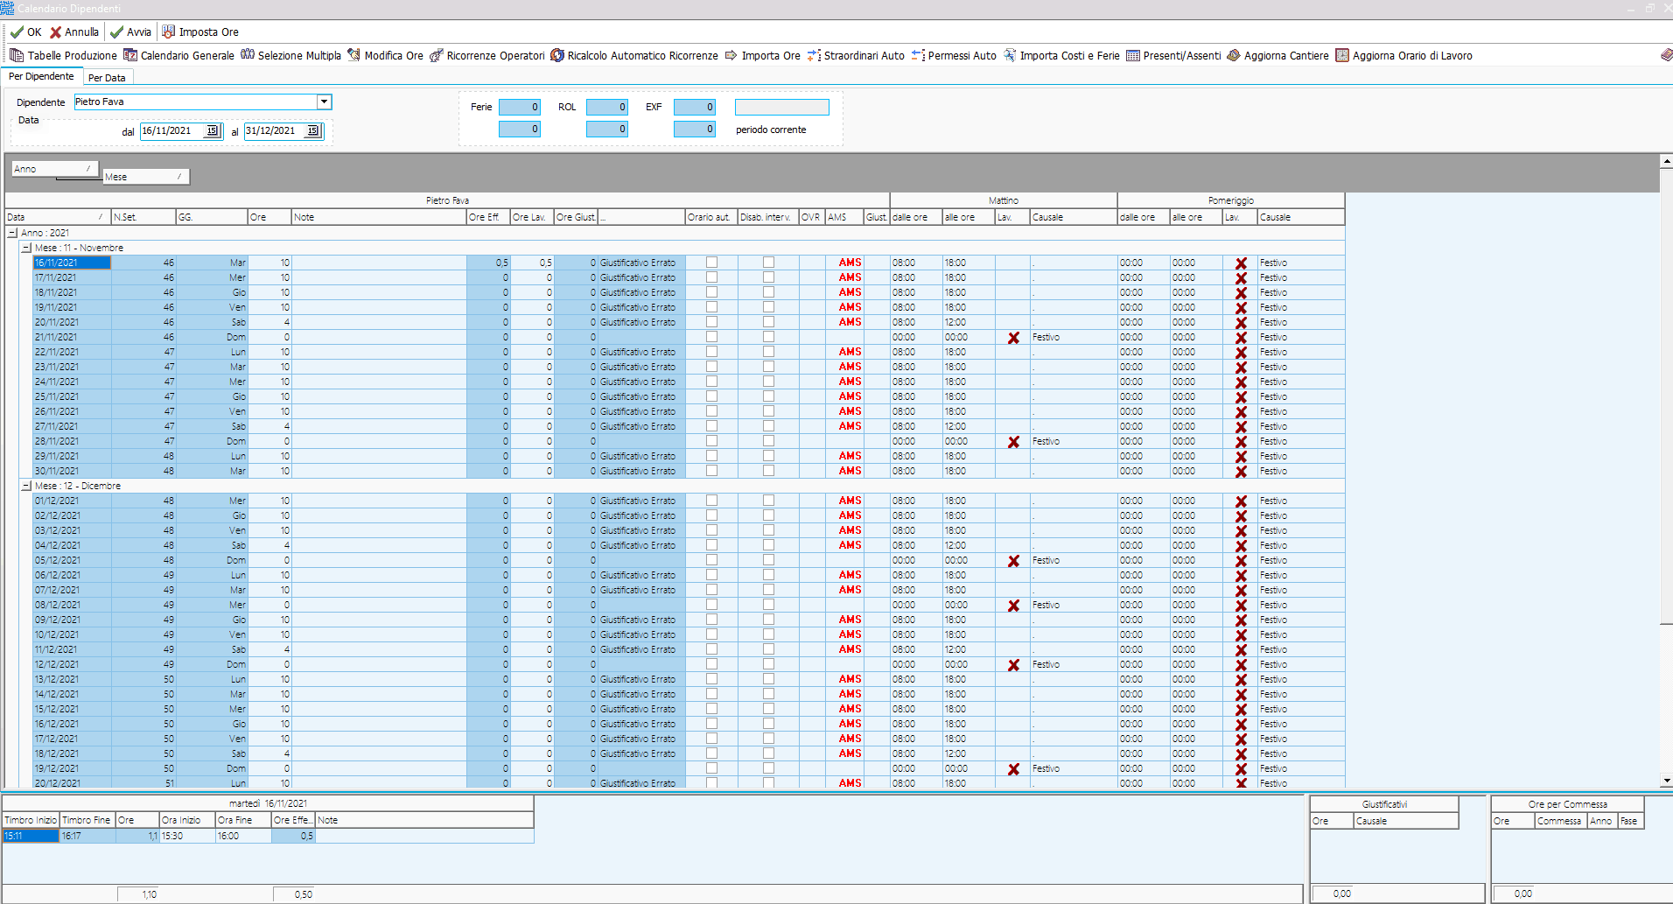Viewport: 1673px width, 904px height.
Task: Open Presenti/Assenti icon
Action: click(x=1133, y=55)
